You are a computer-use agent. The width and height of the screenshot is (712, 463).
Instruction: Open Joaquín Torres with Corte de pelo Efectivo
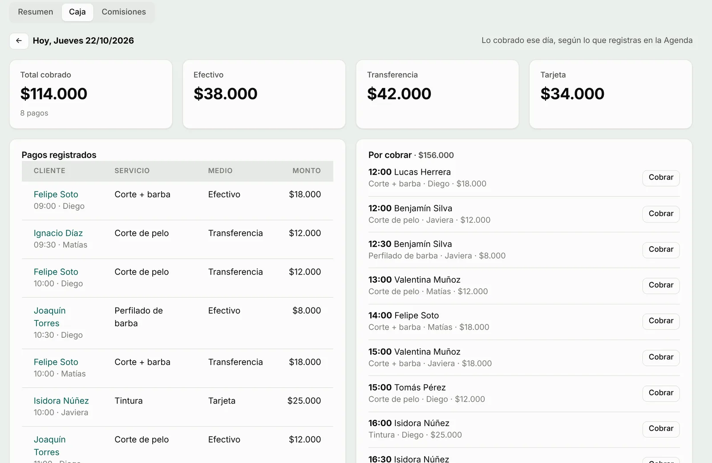[50, 446]
